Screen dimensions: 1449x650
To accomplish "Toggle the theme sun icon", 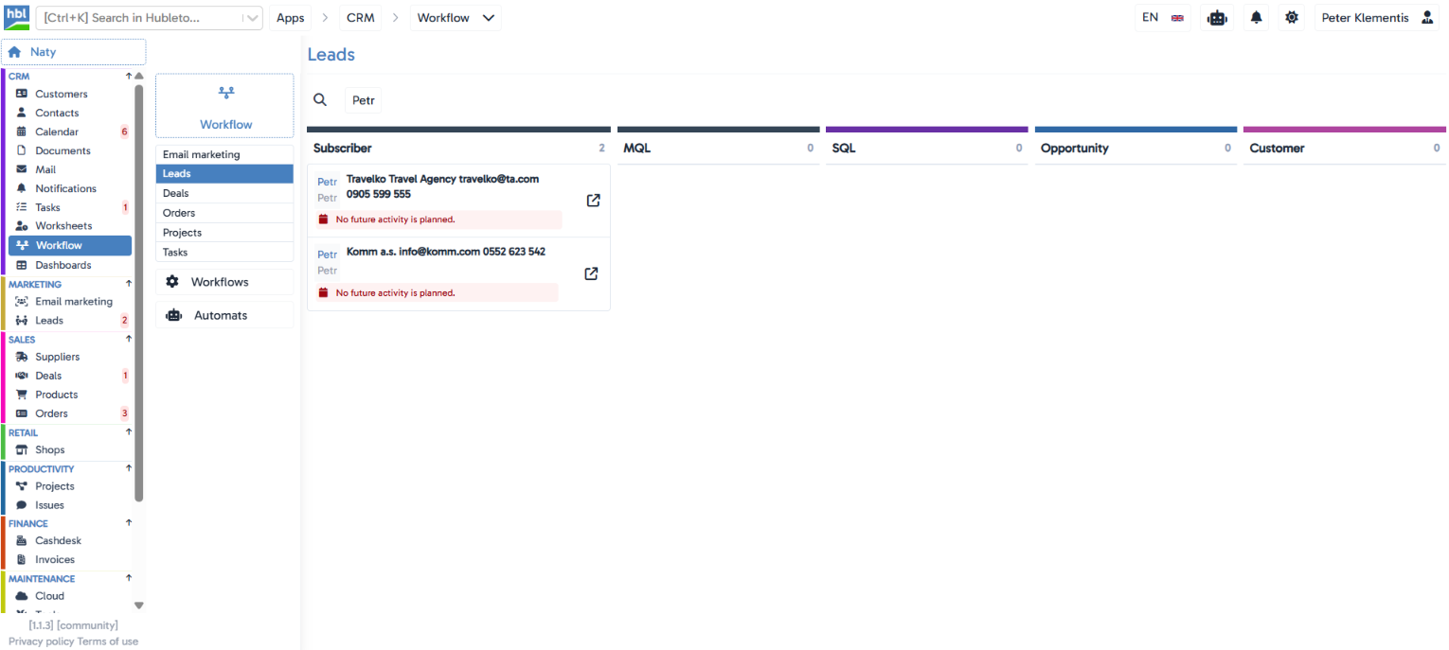I will tap(1292, 18).
